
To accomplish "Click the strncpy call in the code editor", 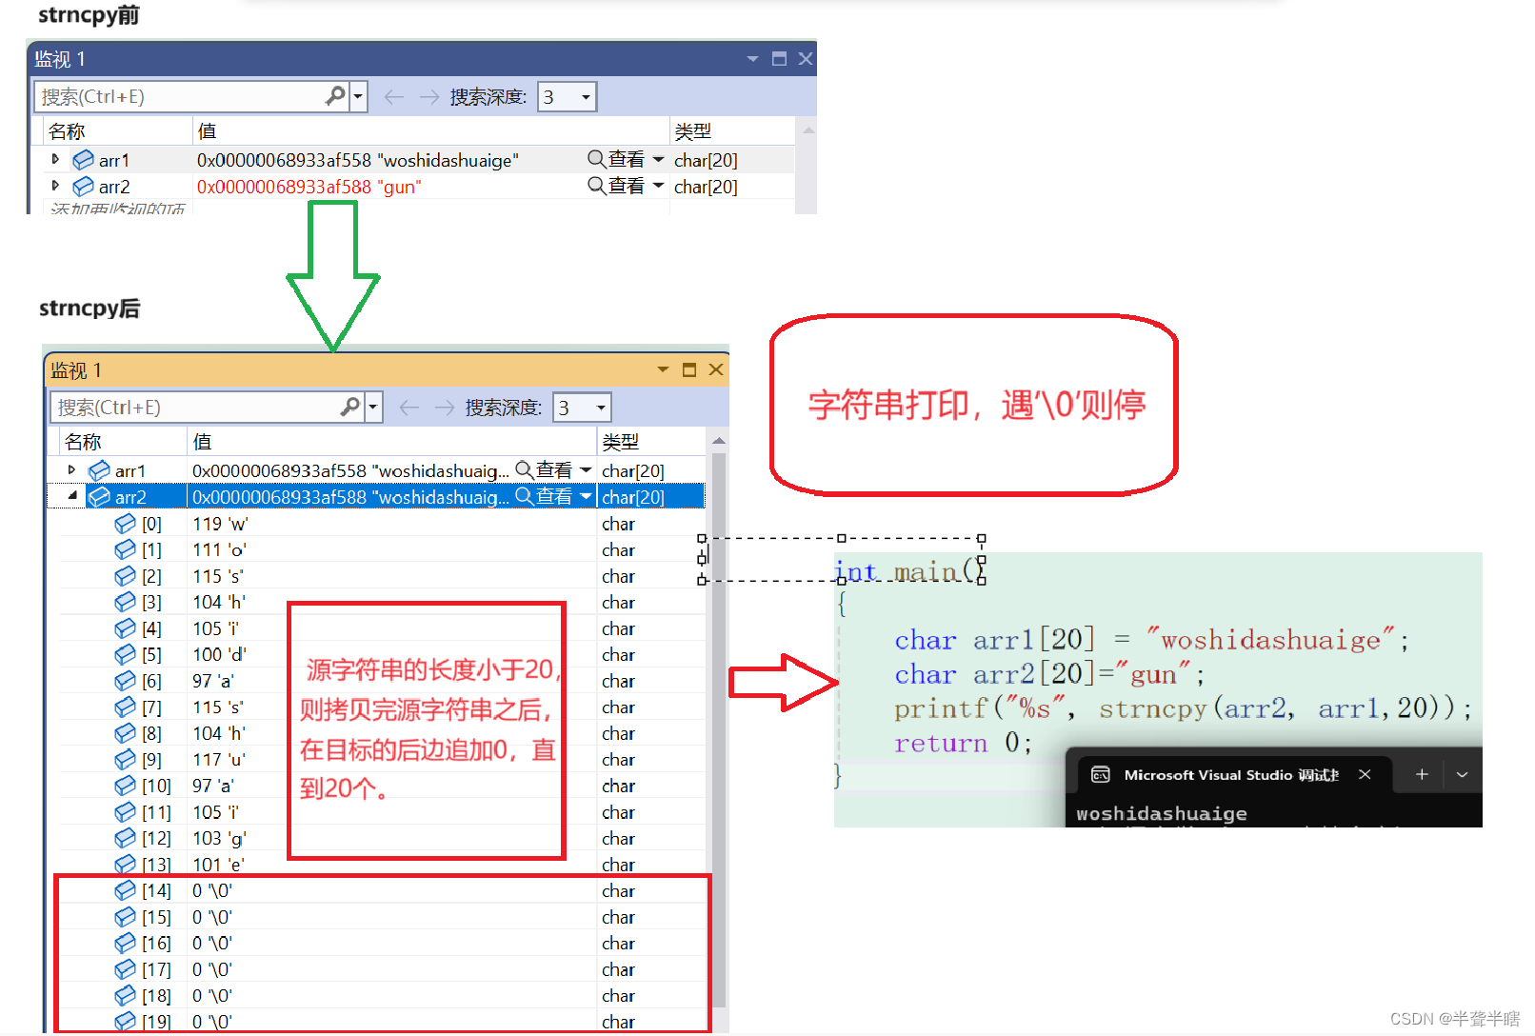I will coord(1277,708).
